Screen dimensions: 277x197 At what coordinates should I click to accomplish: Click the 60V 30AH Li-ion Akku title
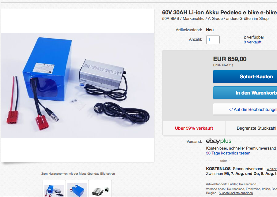pos(219,13)
